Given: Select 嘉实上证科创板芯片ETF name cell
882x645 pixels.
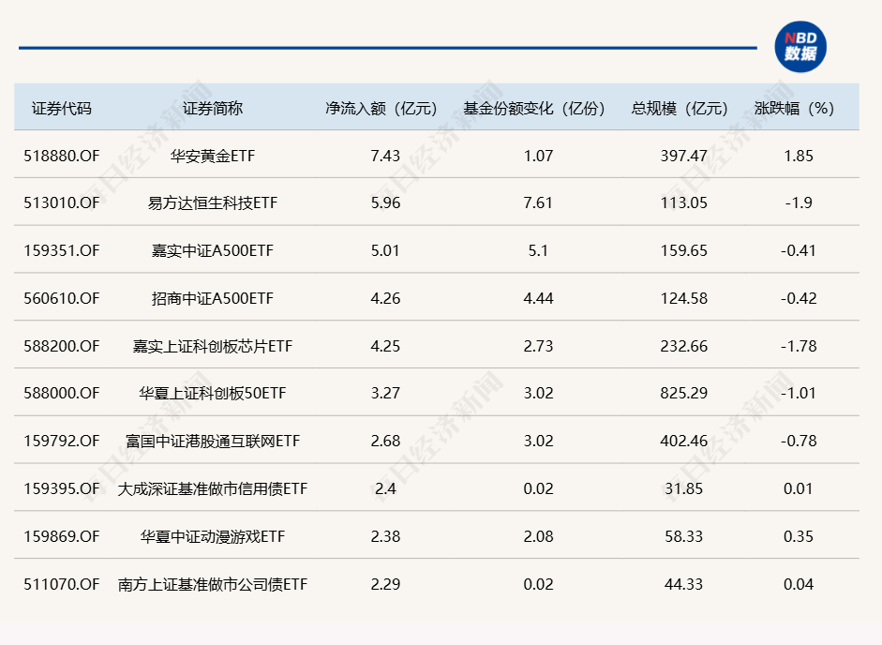Looking at the screenshot, I should pos(213,346).
